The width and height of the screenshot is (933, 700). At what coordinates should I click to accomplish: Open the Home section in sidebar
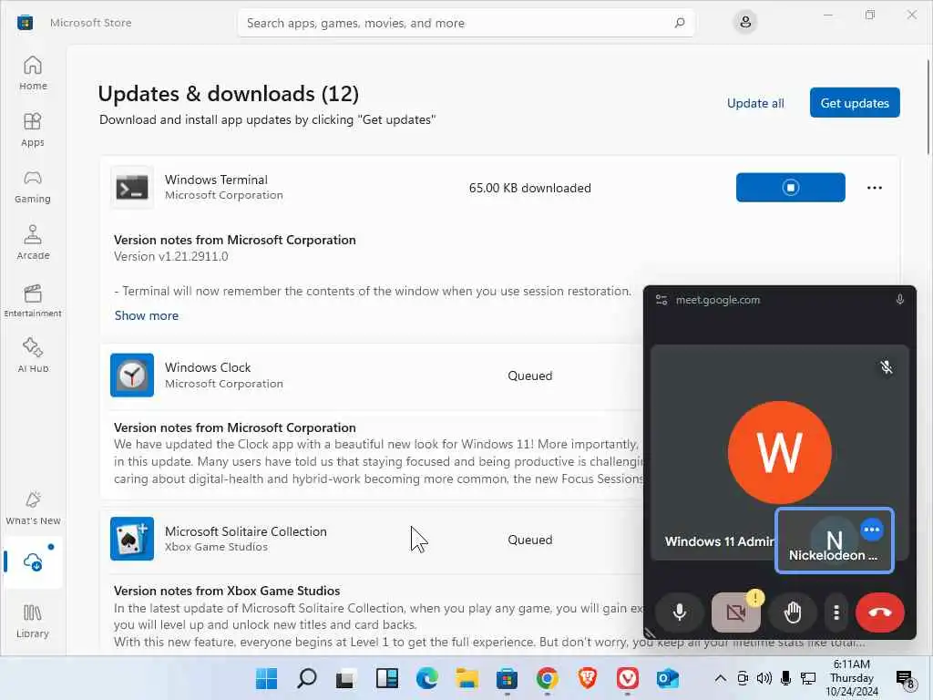pos(33,73)
